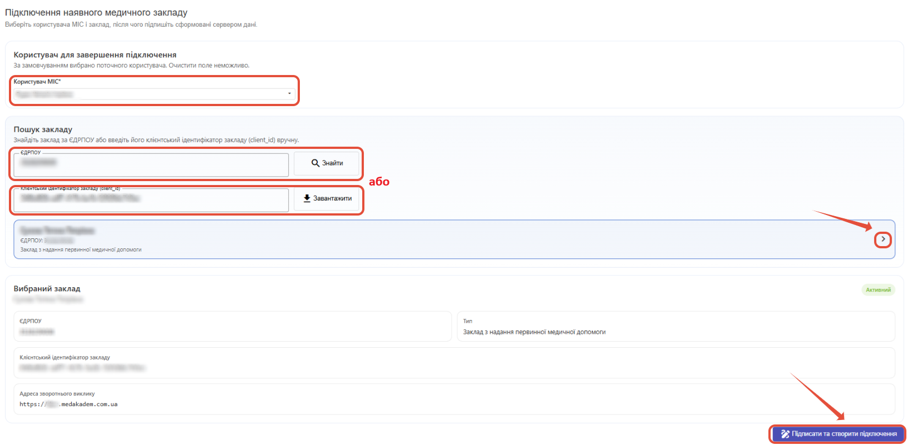Click the Вибраний заклад heading
This screenshot has width=908, height=445.
(47, 289)
